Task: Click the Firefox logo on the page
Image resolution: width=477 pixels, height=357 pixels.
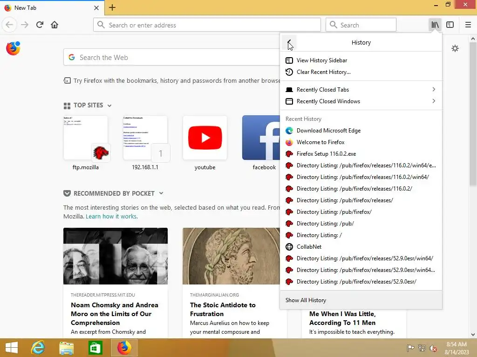Action: point(13,48)
